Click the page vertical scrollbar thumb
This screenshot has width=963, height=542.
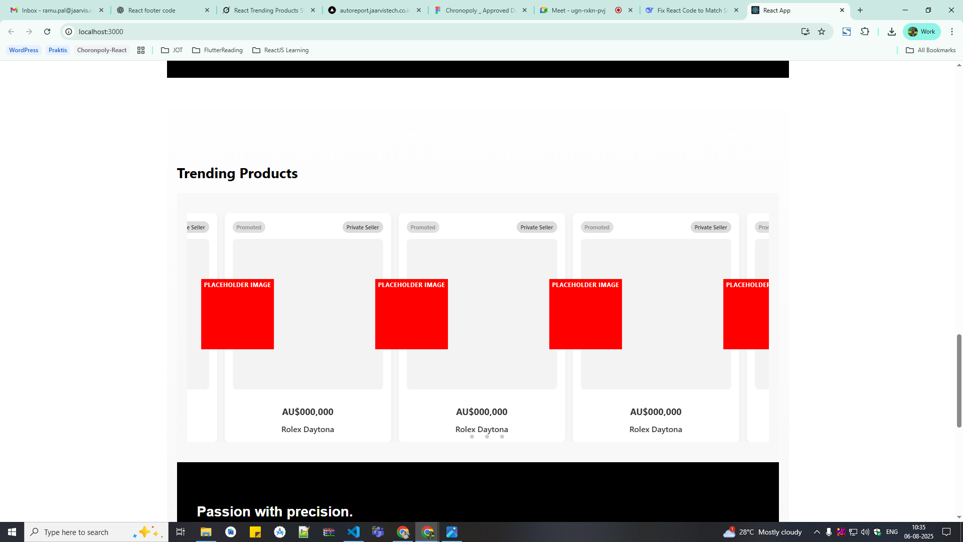[x=959, y=381]
